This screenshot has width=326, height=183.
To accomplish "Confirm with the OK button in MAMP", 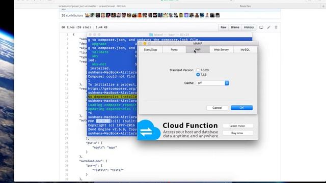I will tap(241, 107).
